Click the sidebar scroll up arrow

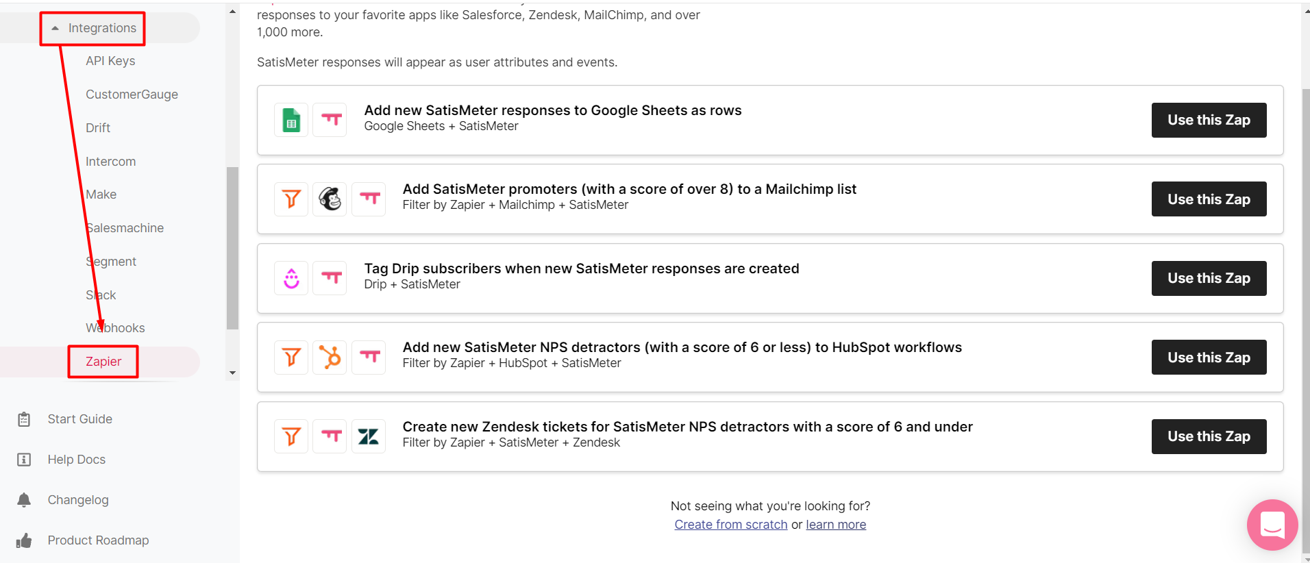point(232,11)
